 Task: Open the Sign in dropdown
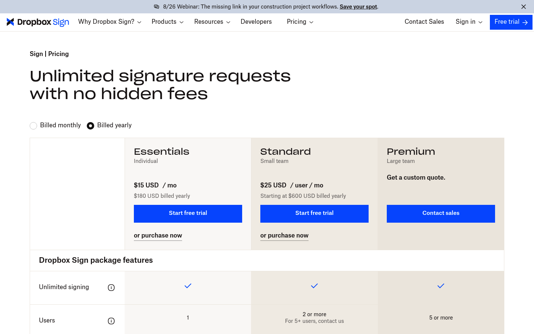(x=469, y=22)
